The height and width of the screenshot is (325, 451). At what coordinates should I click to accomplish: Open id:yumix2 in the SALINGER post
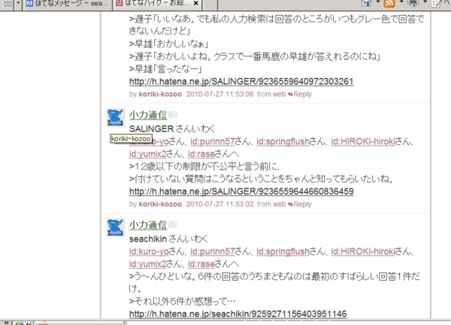tap(147, 154)
